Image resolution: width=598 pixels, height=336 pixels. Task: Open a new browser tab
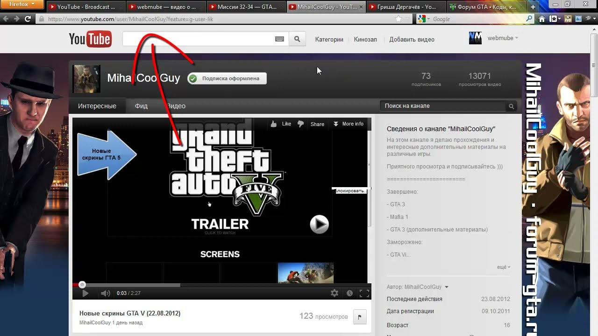pos(533,7)
